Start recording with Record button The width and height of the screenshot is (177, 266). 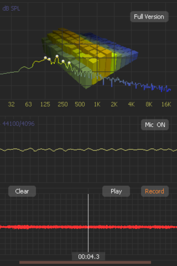[x=155, y=191]
